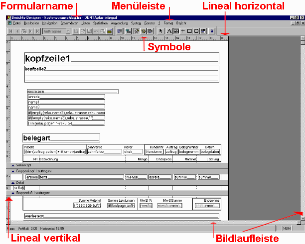Select the Line drawing tool
305x244 pixels.
[182, 31]
